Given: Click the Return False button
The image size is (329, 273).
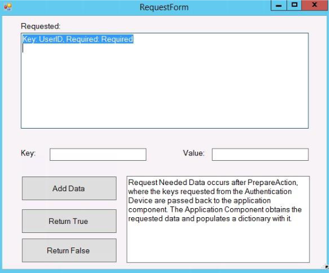Looking at the screenshot, I should pyautogui.click(x=69, y=251).
